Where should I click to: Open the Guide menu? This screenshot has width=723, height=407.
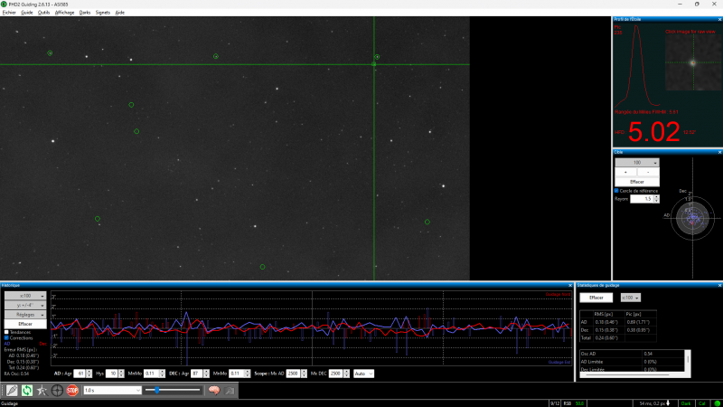27,13
